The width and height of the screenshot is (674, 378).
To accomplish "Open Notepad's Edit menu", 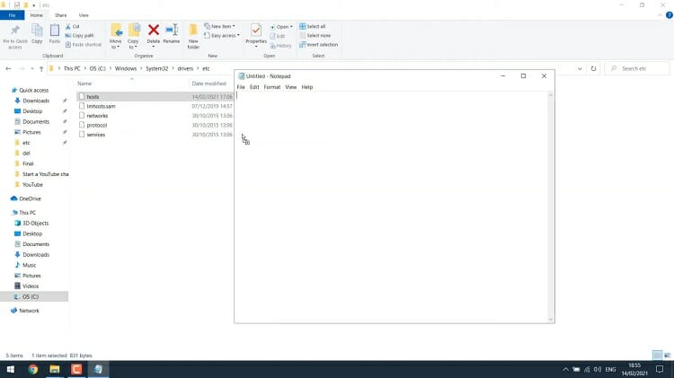I will tap(254, 87).
